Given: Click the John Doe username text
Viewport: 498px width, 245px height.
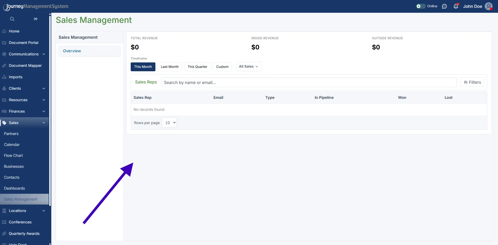Looking at the screenshot, I should click(472, 7).
